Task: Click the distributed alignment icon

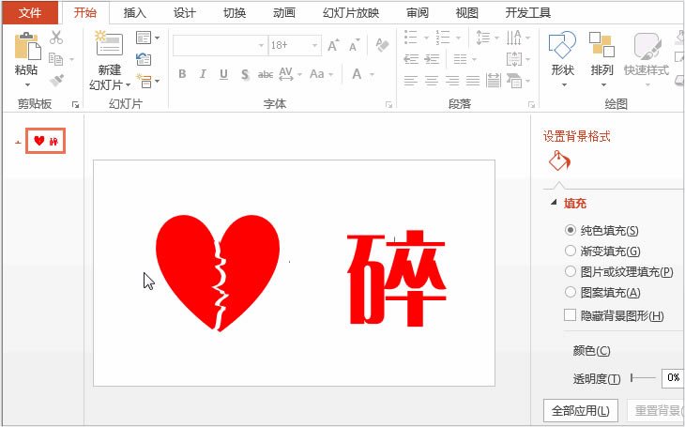Action: click(494, 81)
